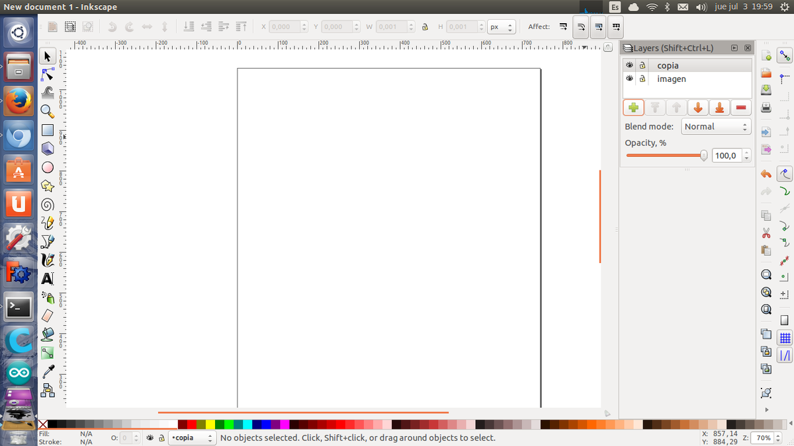Hide the copia layer eye icon
The image size is (794, 446).
coord(630,65)
